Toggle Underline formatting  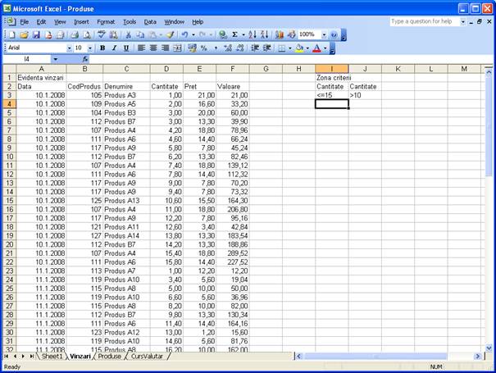tap(126, 48)
